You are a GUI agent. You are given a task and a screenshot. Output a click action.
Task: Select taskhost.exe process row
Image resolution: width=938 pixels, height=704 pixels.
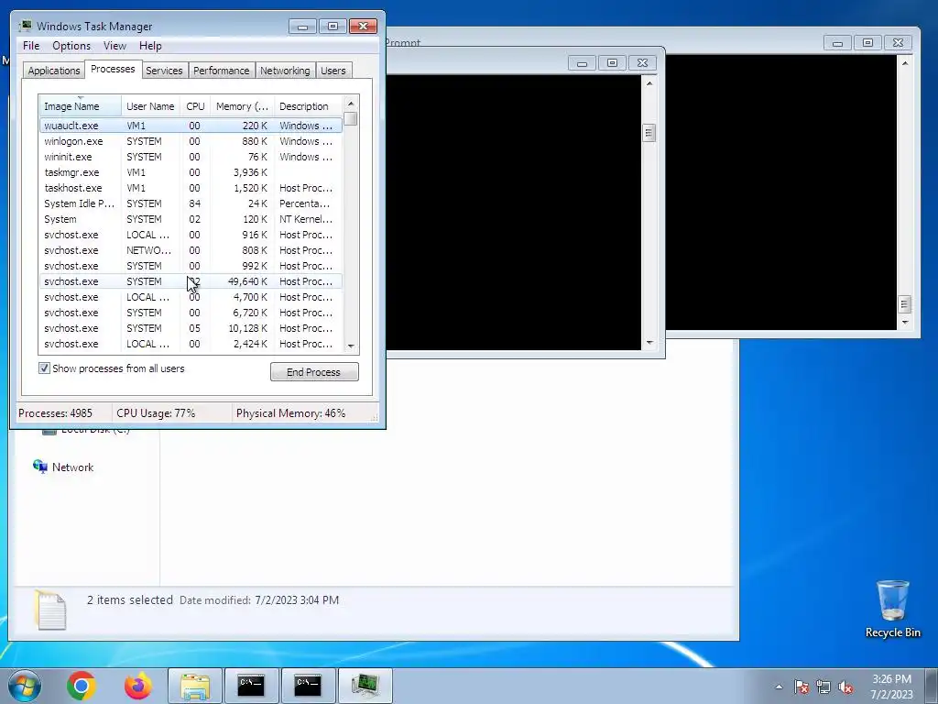click(191, 188)
